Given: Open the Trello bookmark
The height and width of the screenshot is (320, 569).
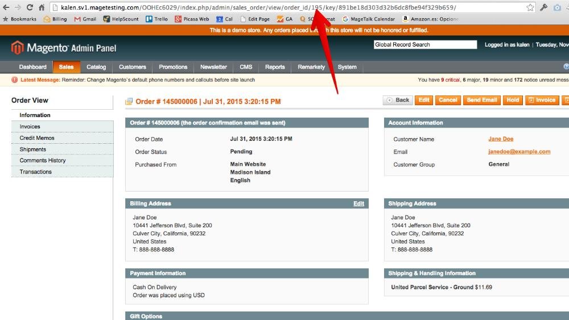Looking at the screenshot, I should (156, 19).
